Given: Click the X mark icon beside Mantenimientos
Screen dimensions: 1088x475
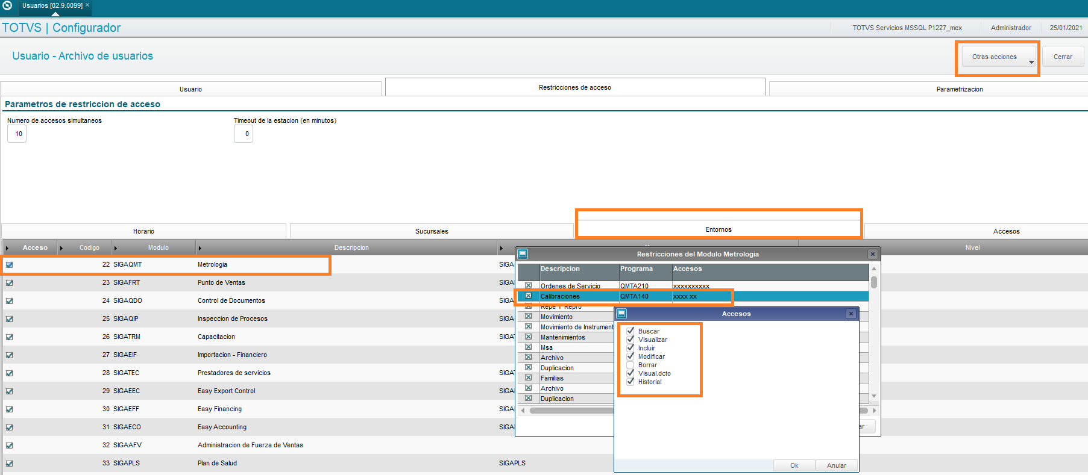Looking at the screenshot, I should click(528, 337).
